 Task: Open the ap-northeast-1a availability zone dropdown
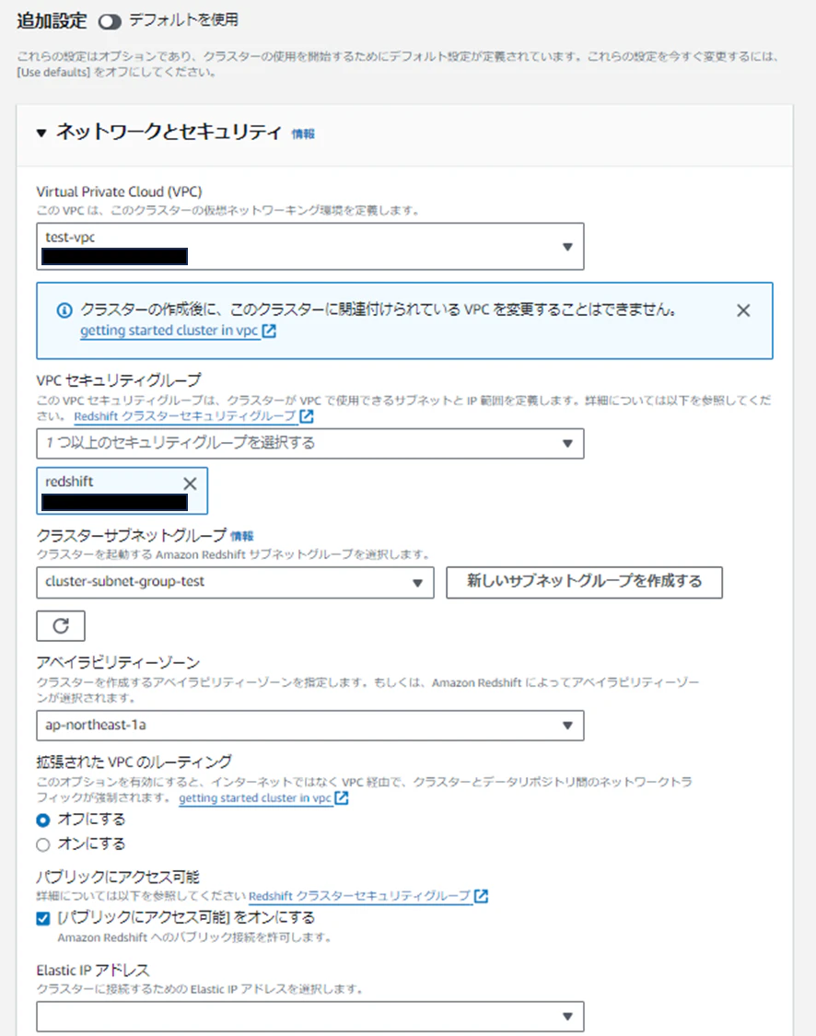(309, 726)
